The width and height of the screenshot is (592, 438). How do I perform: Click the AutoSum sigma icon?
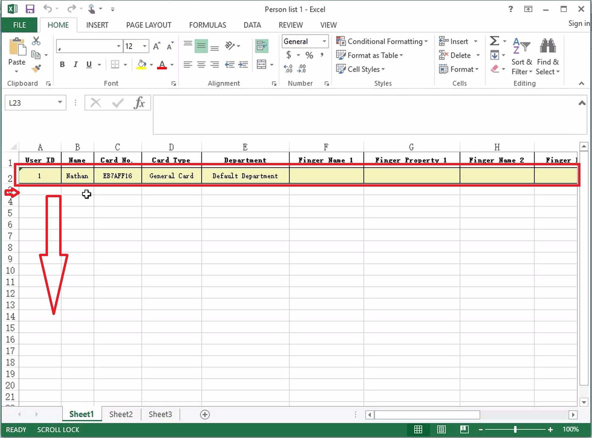494,41
